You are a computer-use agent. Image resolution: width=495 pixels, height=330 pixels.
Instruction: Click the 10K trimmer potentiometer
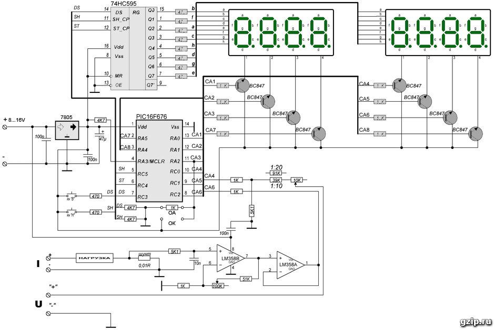pos(297,180)
